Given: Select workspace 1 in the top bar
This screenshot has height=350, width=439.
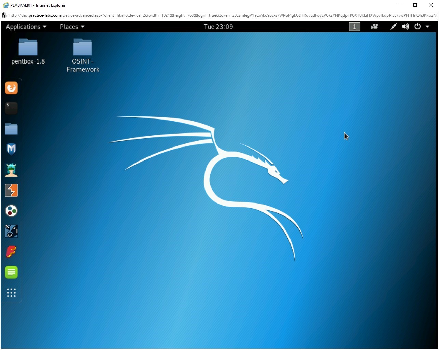Looking at the screenshot, I should coord(354,26).
